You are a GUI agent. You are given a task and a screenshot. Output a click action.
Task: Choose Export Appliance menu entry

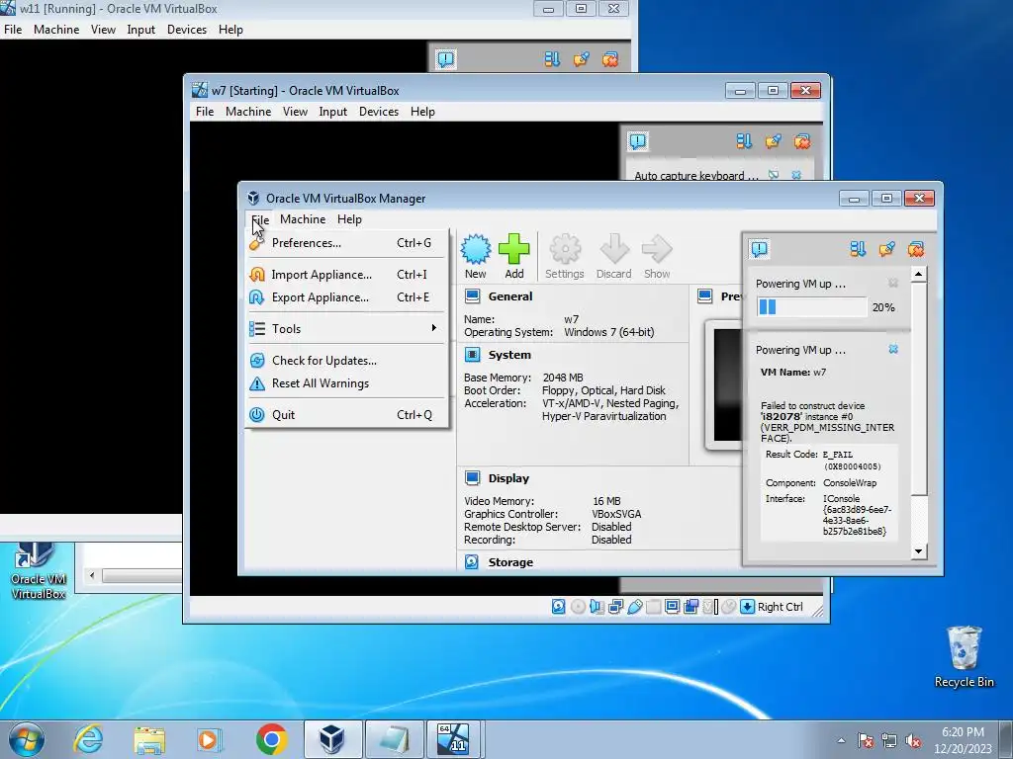click(x=346, y=296)
